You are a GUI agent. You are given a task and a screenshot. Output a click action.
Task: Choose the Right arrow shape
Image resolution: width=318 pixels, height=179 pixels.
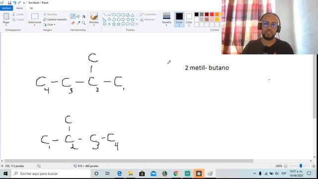pyautogui.click(x=123, y=19)
